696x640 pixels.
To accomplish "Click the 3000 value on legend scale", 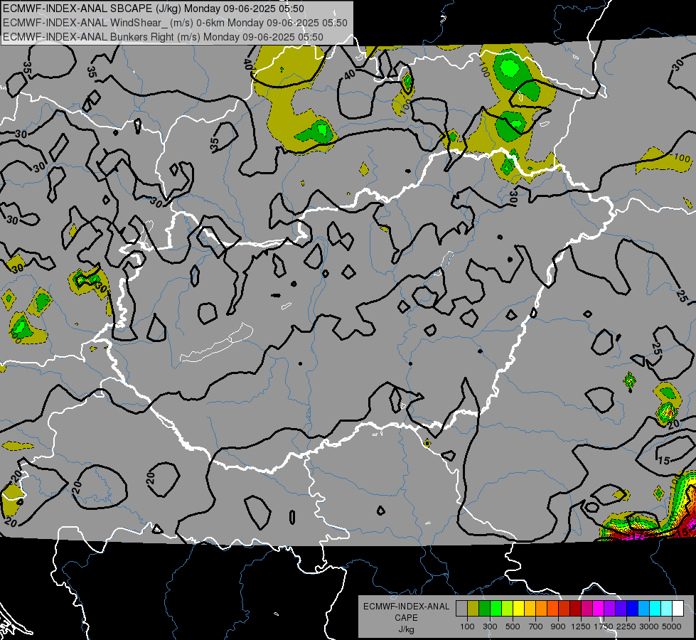I will pyautogui.click(x=649, y=626).
